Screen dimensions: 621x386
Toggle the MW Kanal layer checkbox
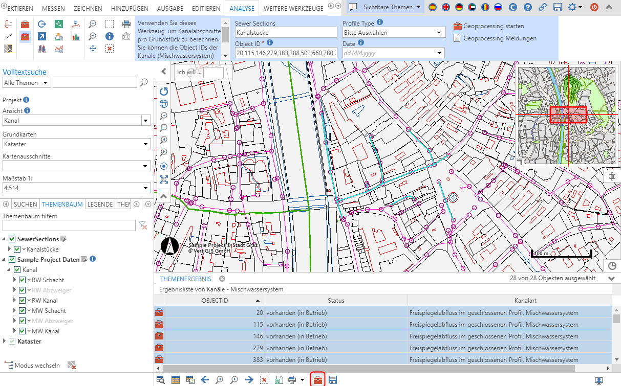22,331
